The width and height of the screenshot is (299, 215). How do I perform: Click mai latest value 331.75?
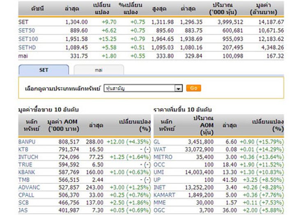tap(79, 56)
